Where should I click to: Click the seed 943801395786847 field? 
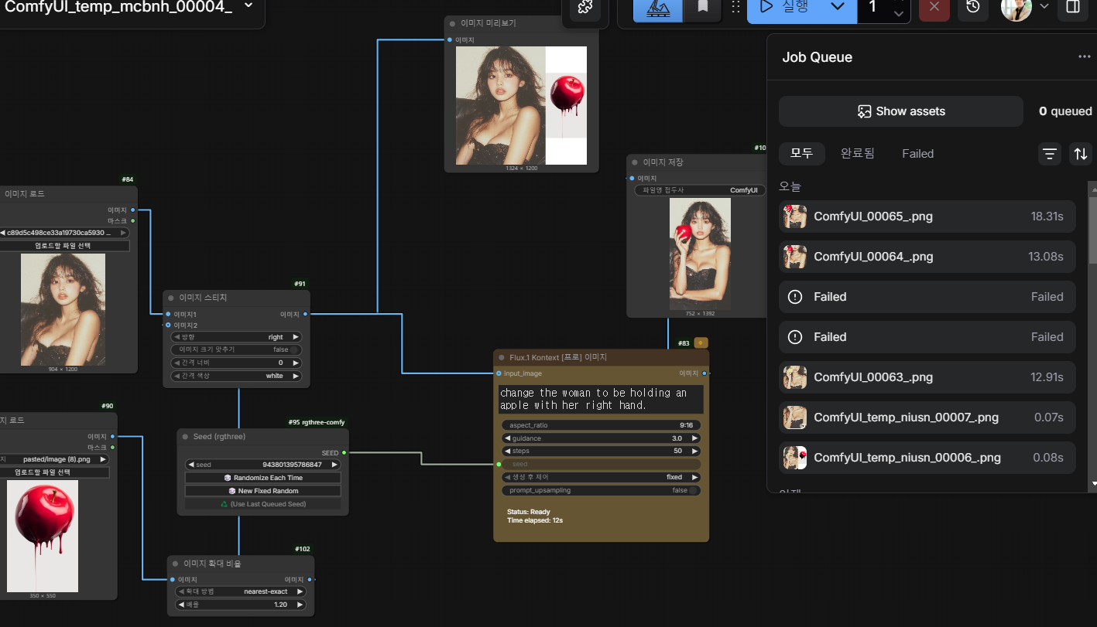pos(263,465)
